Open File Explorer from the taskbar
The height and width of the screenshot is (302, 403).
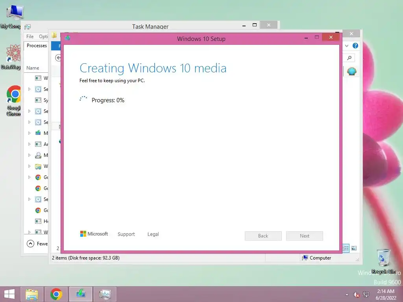[x=32, y=294]
